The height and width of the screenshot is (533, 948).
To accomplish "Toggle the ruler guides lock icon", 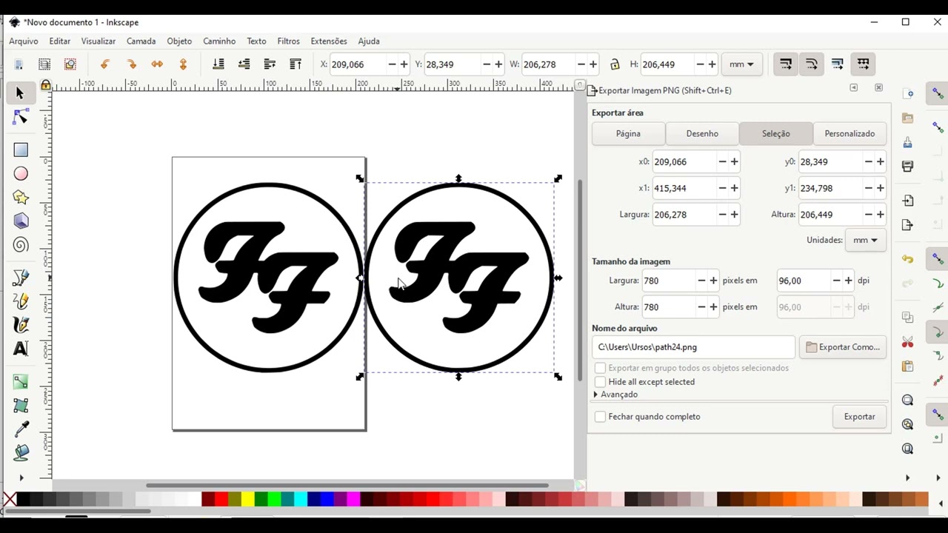I will tap(45, 85).
